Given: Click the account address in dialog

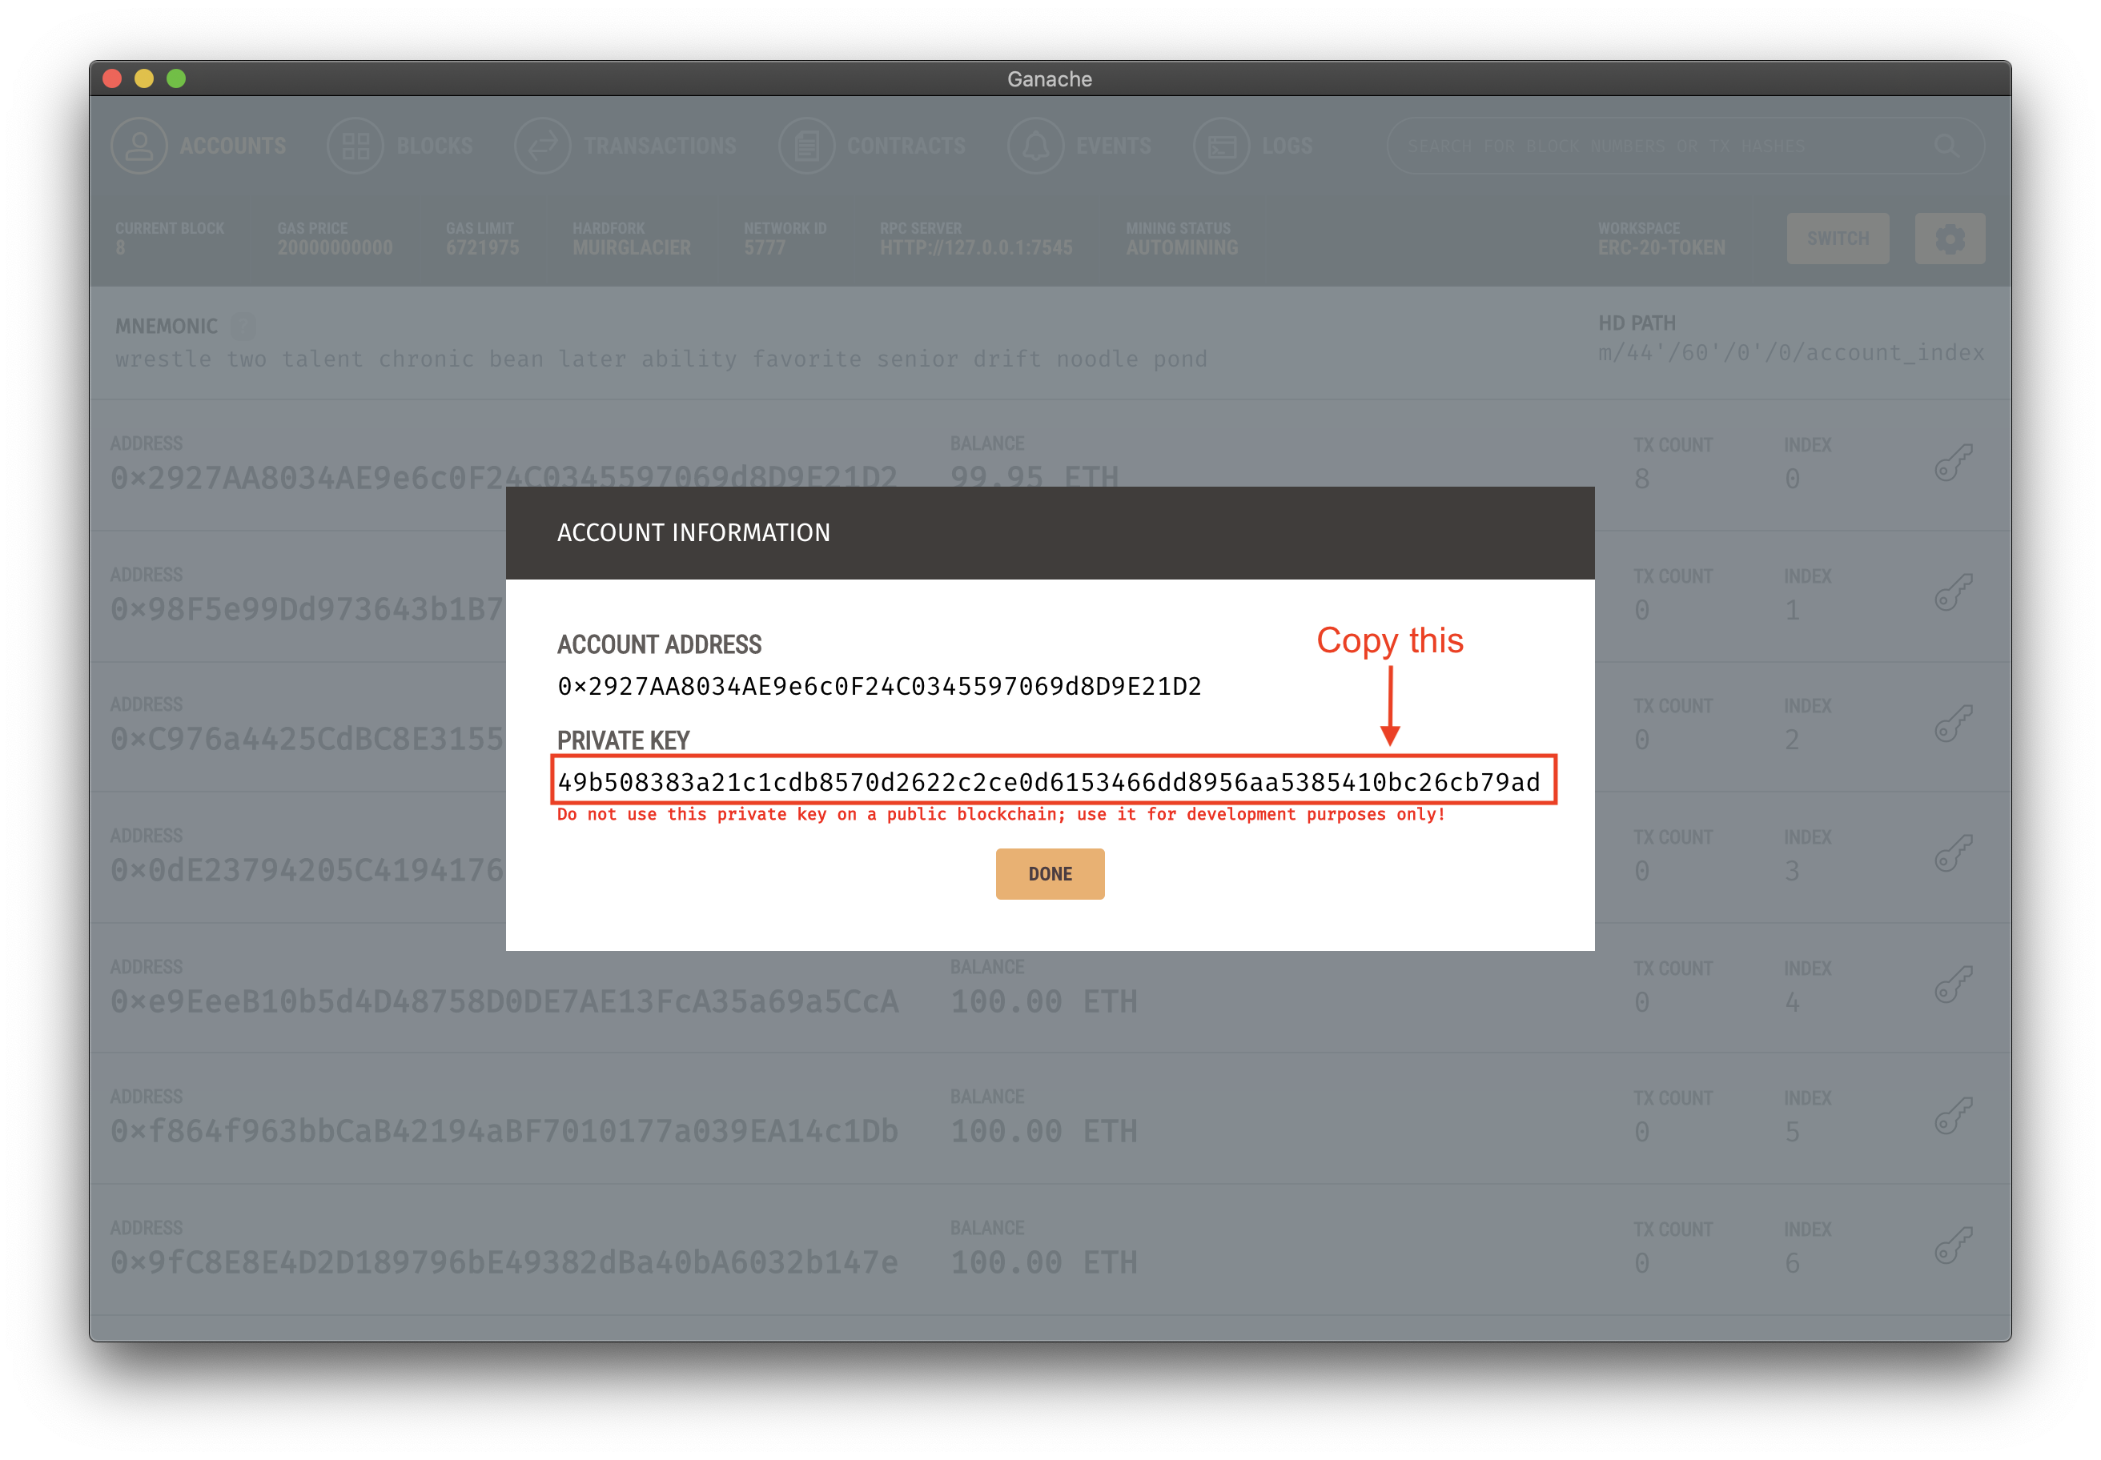Looking at the screenshot, I should point(878,686).
